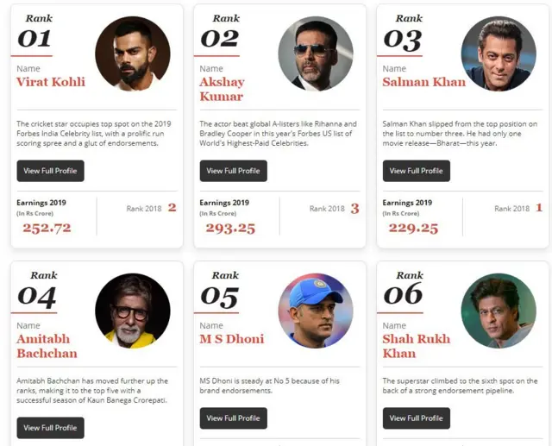The height and width of the screenshot is (446, 552).
Task: Click Shah Rukh Khan's profile photo
Action: [x=498, y=311]
